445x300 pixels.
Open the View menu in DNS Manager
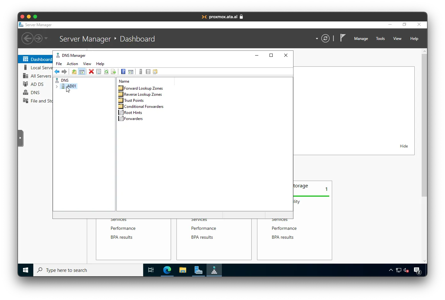click(87, 64)
